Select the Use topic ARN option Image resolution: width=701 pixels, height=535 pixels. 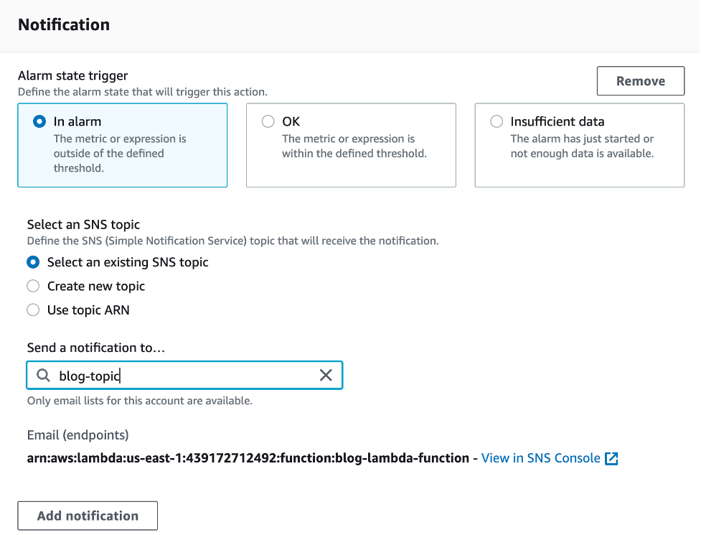click(32, 310)
